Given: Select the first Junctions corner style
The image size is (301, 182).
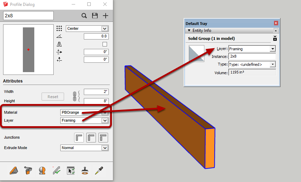Looking at the screenshot, I should (79, 138).
